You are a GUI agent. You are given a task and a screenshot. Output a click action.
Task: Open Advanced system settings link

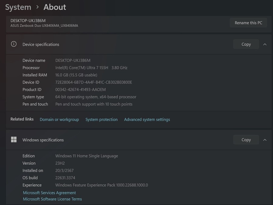tap(147, 120)
